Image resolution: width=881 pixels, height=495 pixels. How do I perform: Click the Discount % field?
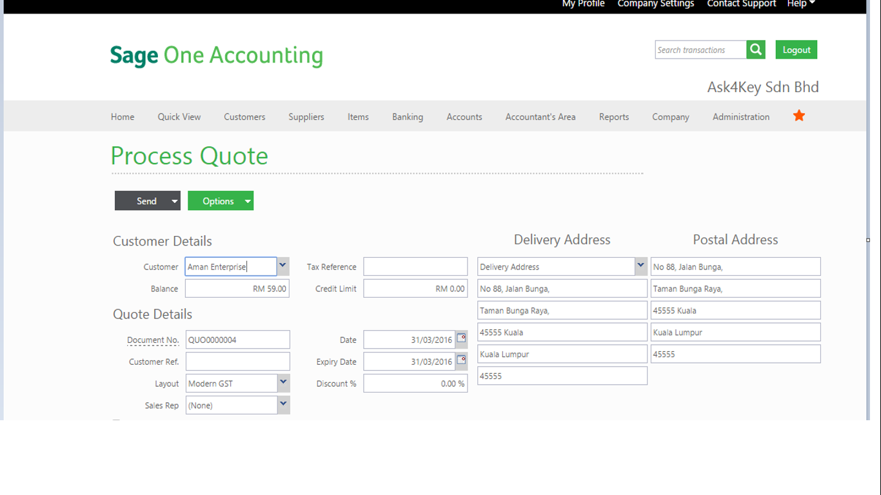tap(415, 383)
